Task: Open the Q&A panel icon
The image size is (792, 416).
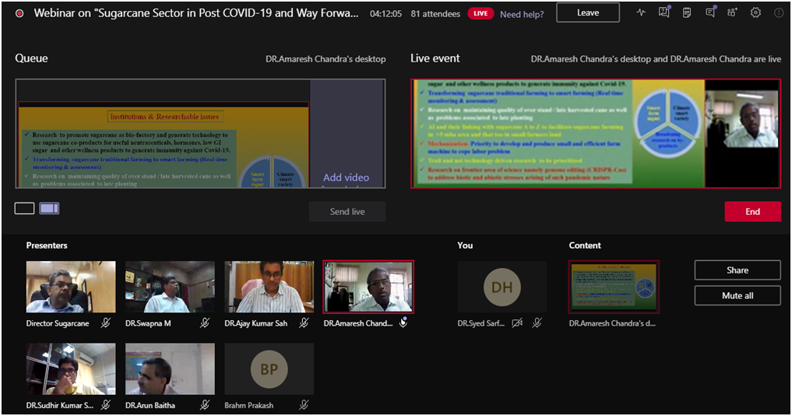Action: point(664,12)
